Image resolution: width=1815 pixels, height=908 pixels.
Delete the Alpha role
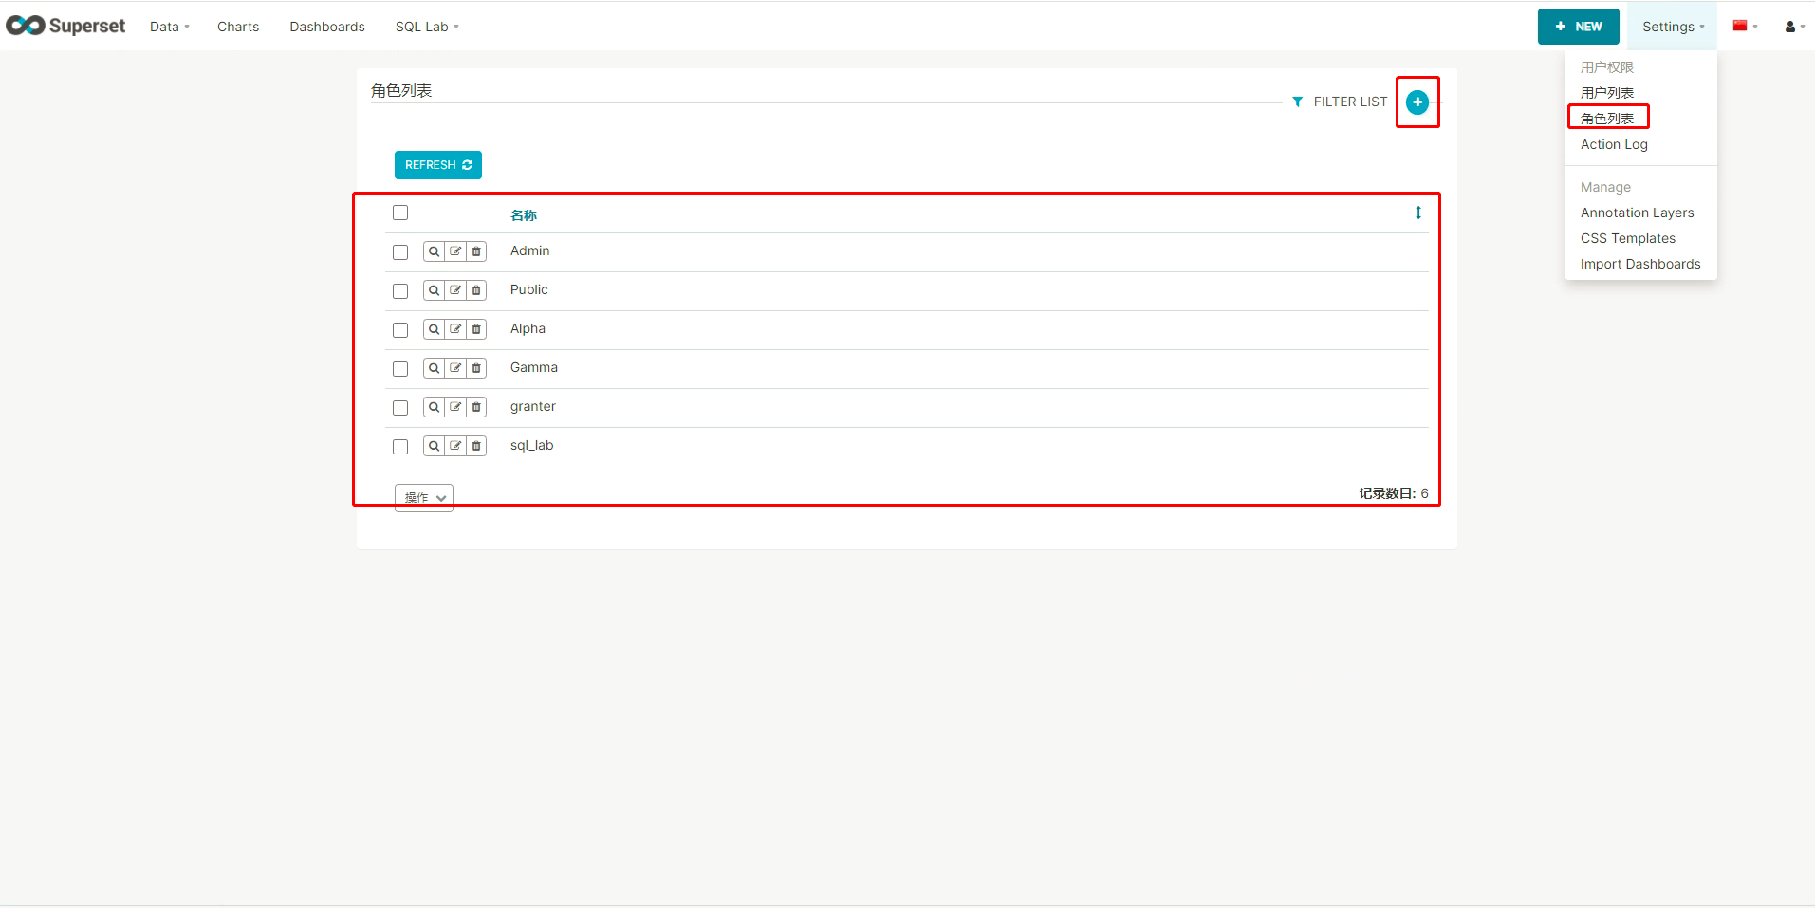pyautogui.click(x=476, y=329)
